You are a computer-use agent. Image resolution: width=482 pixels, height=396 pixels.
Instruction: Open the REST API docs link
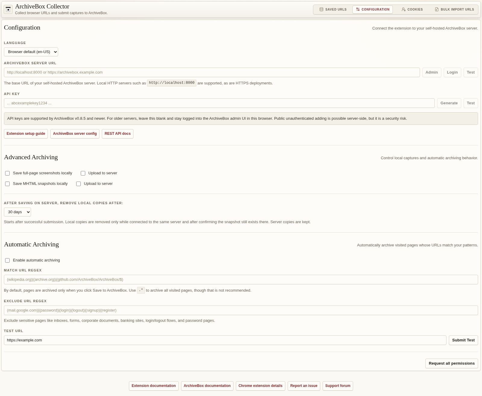tap(117, 134)
